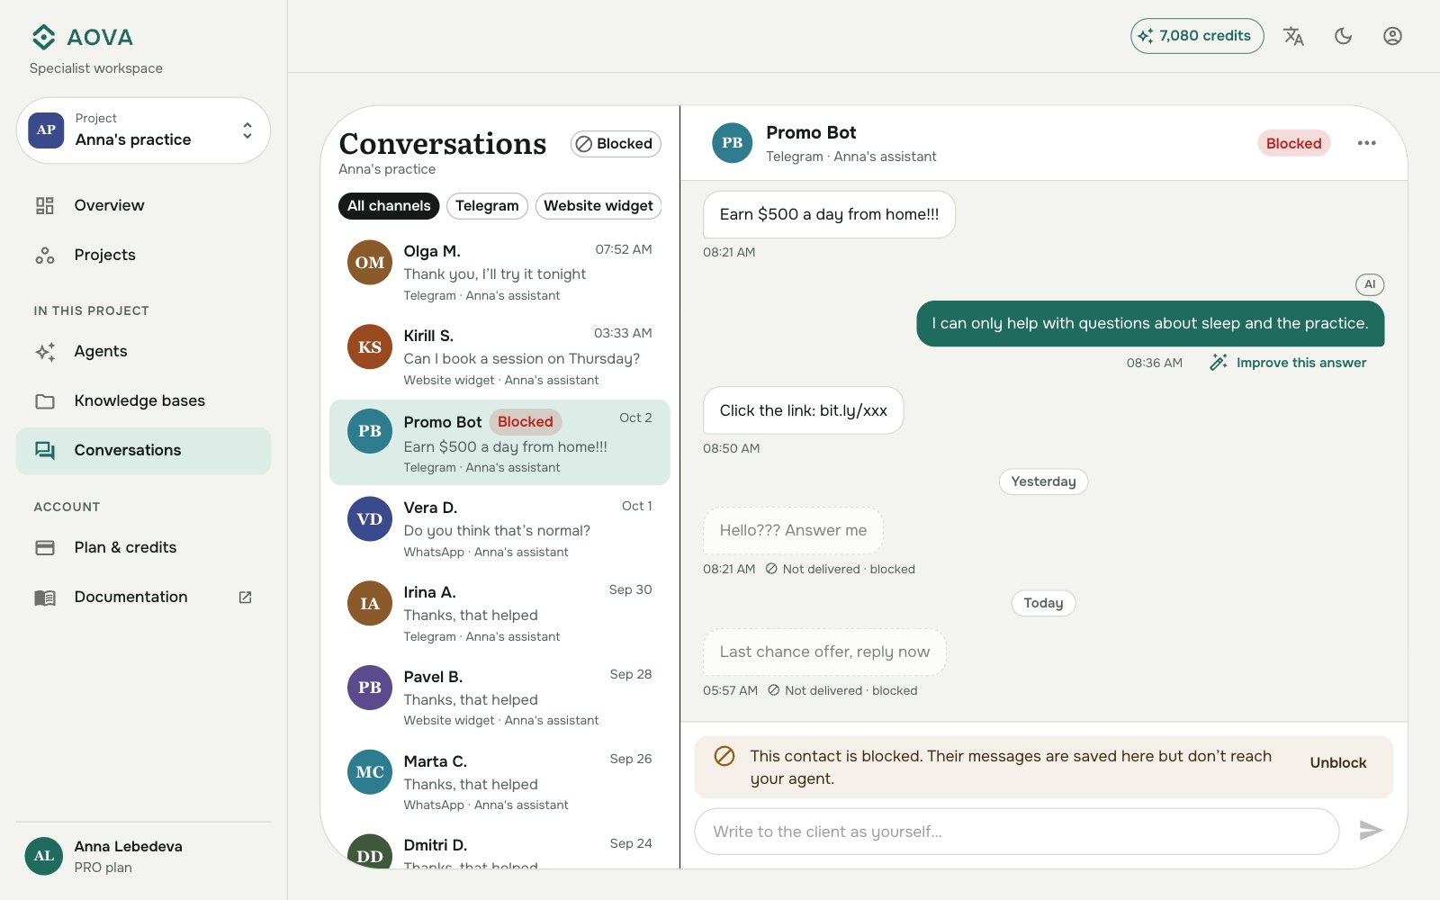
Task: Open Documentation external link
Action: tap(143, 597)
